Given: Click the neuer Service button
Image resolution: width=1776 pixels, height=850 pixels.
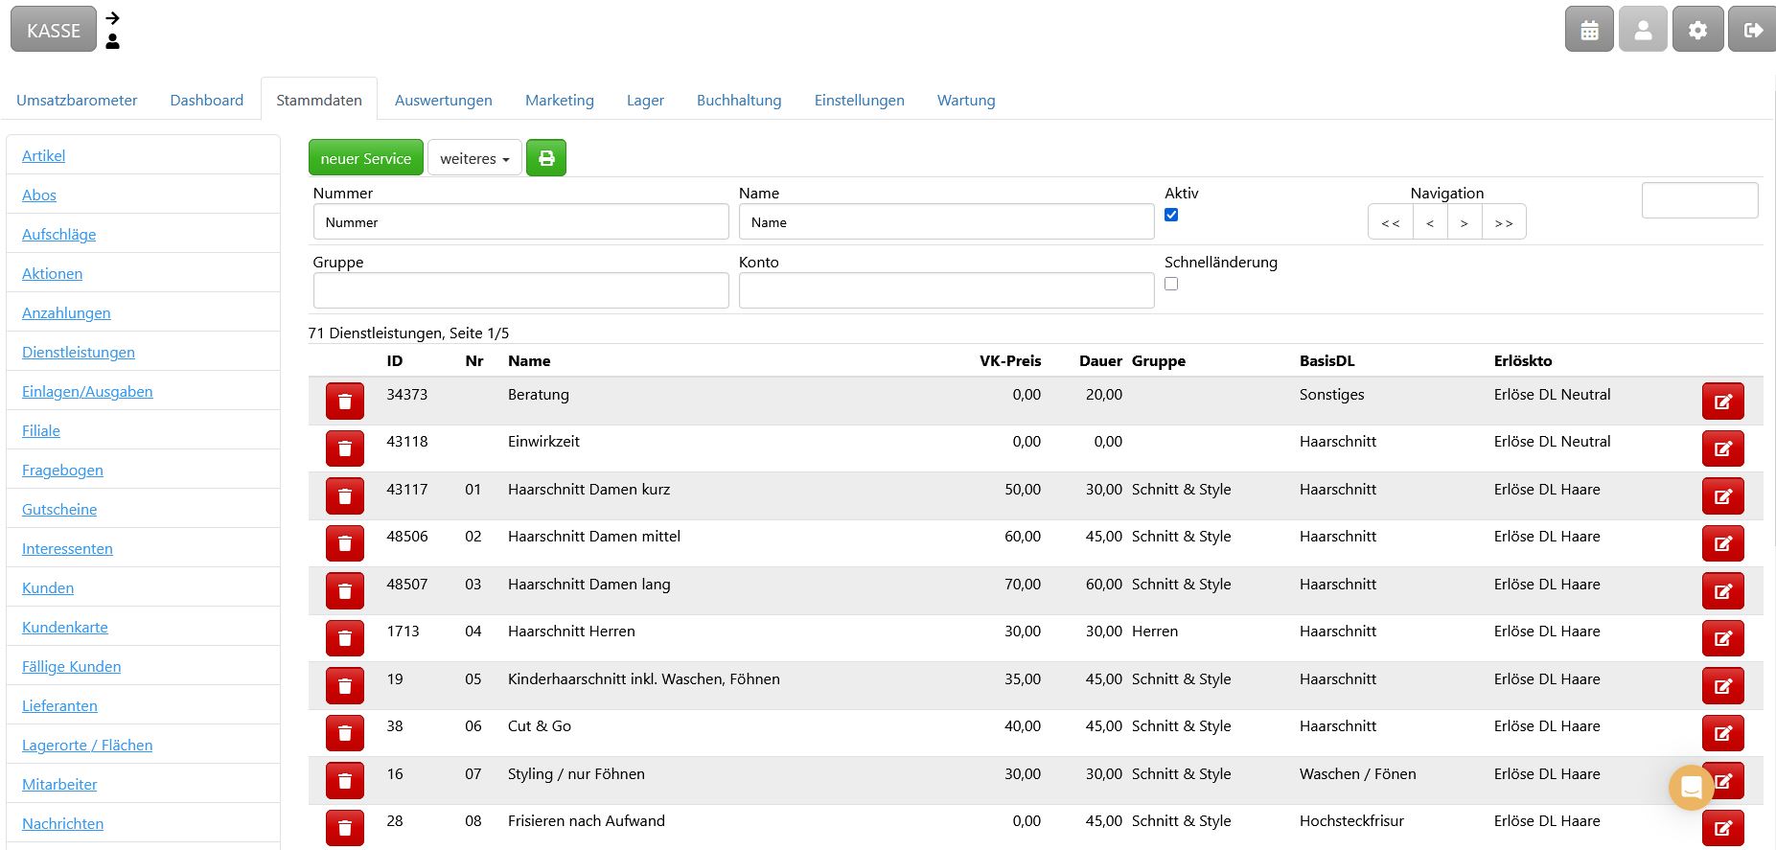Looking at the screenshot, I should coord(365,158).
